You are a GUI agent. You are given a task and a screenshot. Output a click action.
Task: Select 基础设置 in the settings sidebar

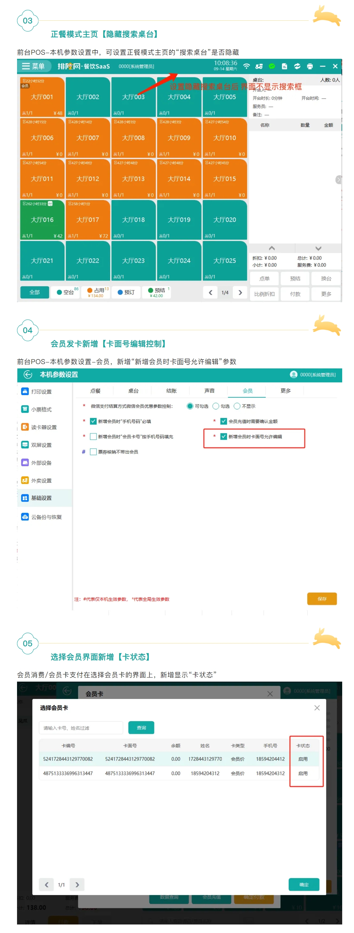44,498
